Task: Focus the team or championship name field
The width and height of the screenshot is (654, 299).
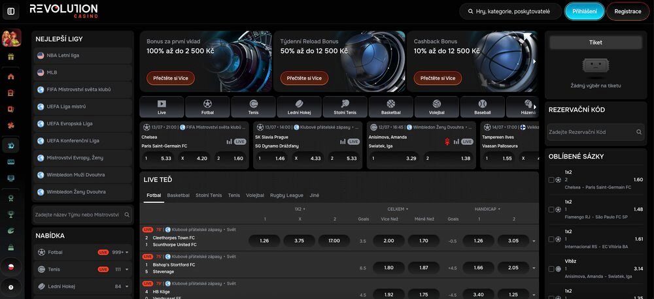Action: click(82, 215)
